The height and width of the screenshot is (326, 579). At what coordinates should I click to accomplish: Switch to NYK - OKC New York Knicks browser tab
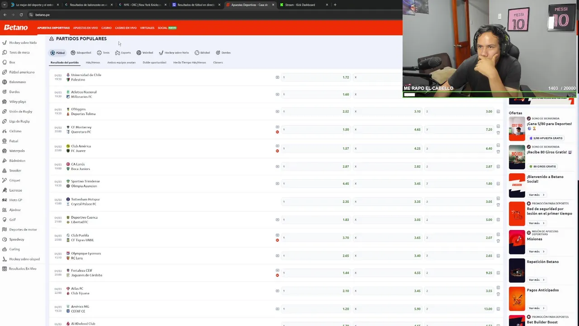point(142,5)
